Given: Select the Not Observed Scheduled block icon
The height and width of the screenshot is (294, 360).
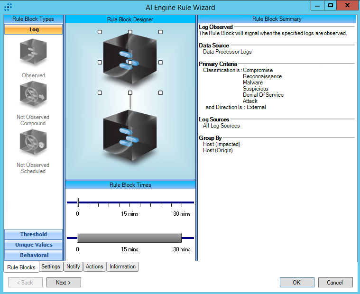Looking at the screenshot, I should (x=33, y=144).
